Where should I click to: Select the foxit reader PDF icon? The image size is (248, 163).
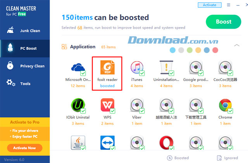tap(107, 67)
